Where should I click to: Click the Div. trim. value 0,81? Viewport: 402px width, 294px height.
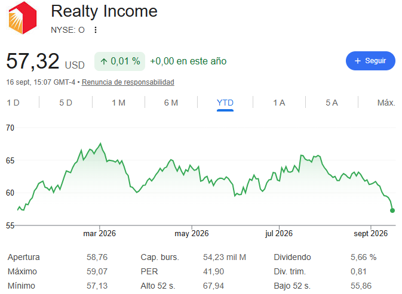pyautogui.click(x=358, y=271)
